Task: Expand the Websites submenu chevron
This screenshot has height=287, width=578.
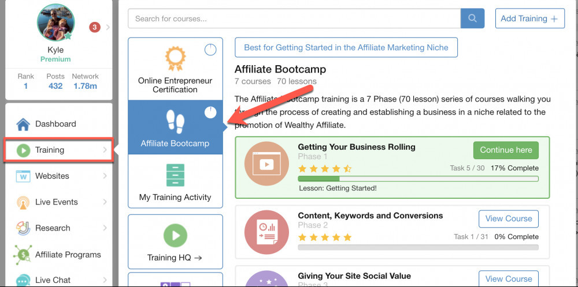Action: tap(105, 176)
